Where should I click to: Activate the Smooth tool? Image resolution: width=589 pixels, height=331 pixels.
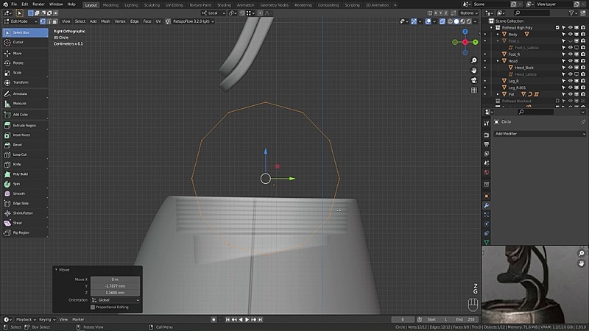(25, 193)
